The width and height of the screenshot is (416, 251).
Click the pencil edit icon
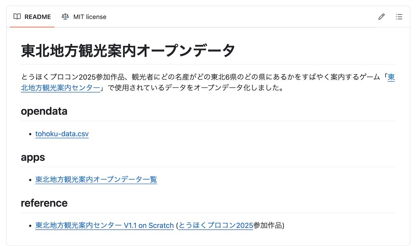click(381, 17)
